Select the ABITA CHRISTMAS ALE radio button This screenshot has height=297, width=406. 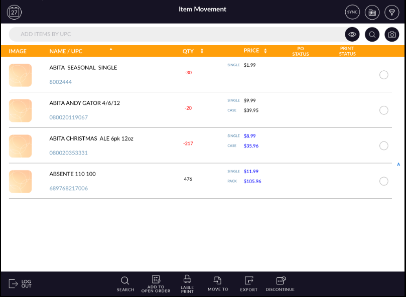[384, 145]
